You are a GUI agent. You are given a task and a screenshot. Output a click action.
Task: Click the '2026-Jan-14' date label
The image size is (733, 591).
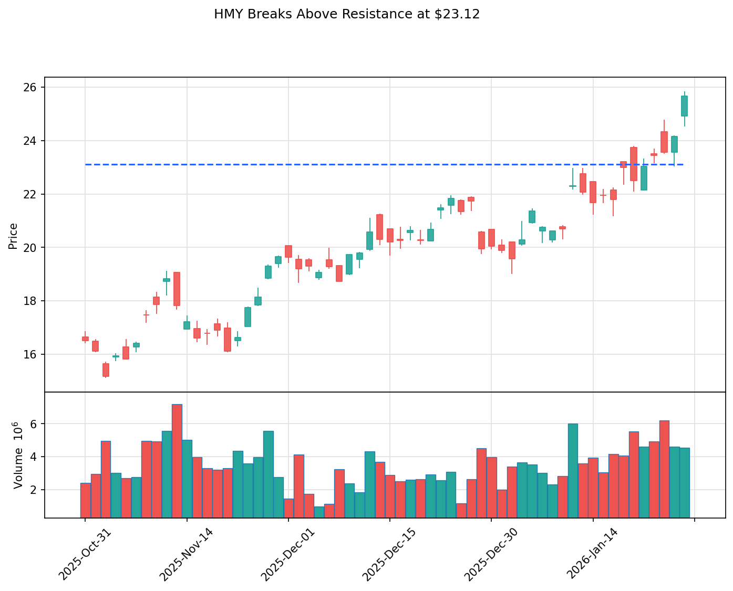point(593,553)
